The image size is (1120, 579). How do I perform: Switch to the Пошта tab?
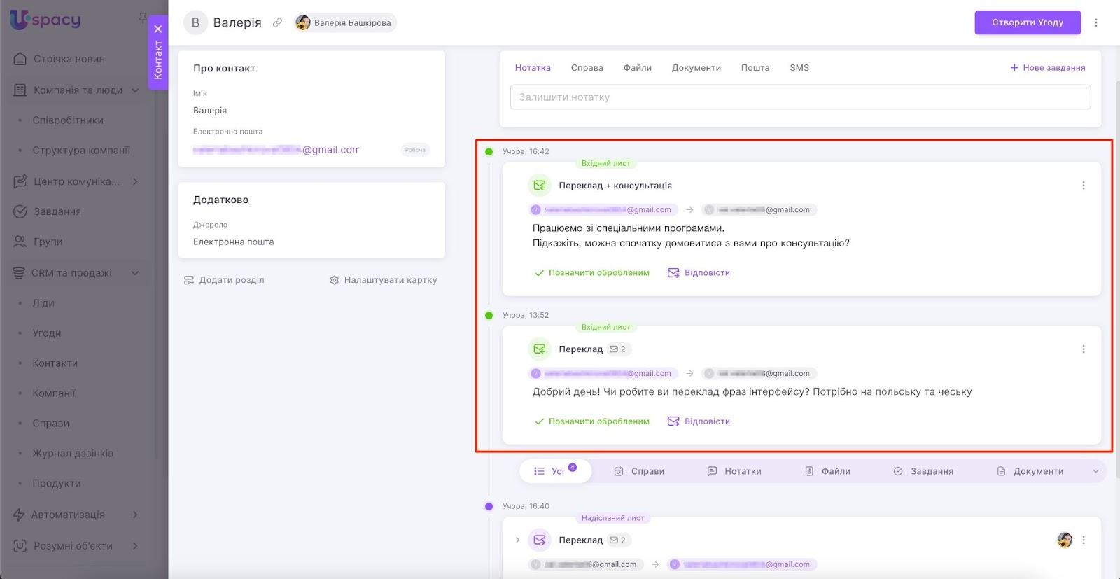(755, 68)
